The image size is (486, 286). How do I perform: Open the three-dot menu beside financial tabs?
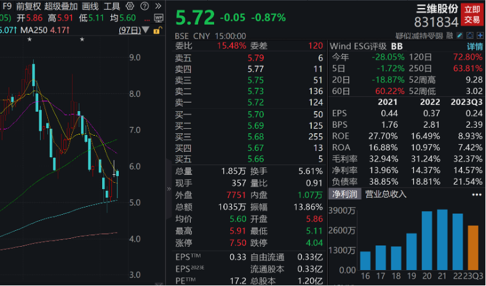click(x=476, y=195)
